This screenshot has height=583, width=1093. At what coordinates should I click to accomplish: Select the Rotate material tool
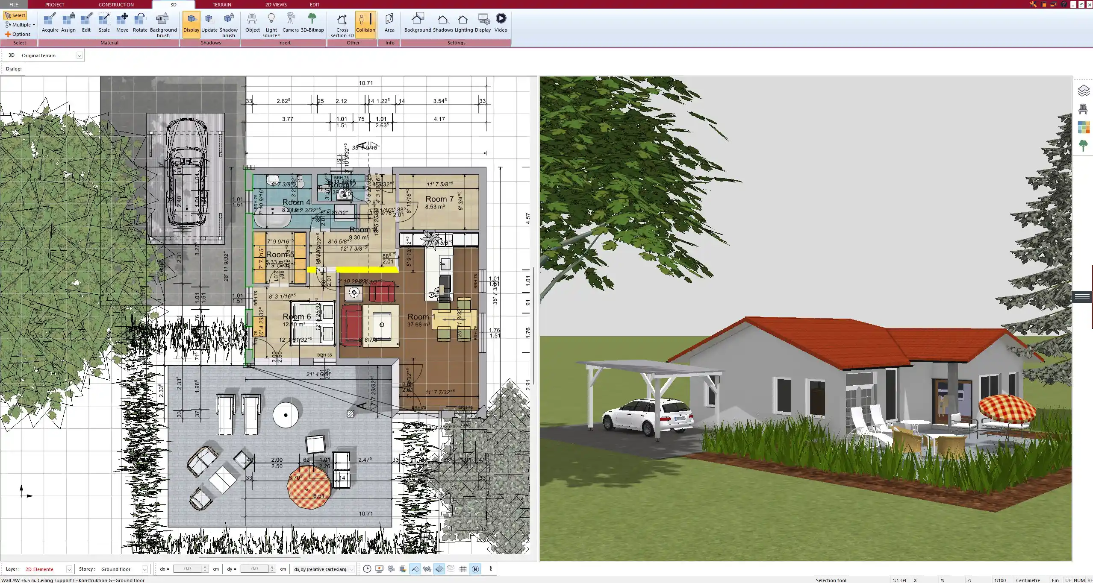click(x=140, y=23)
